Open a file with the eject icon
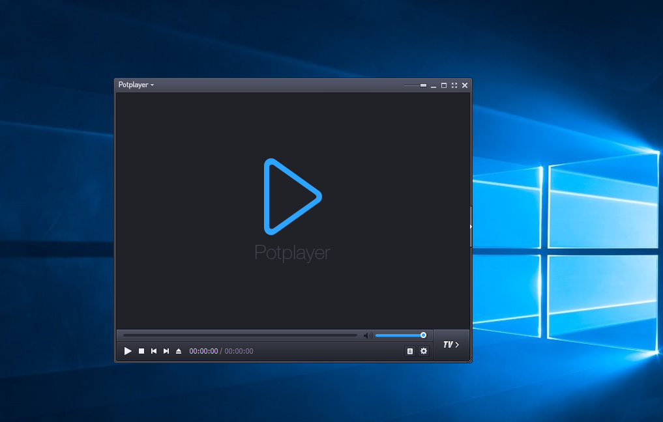 coord(179,351)
